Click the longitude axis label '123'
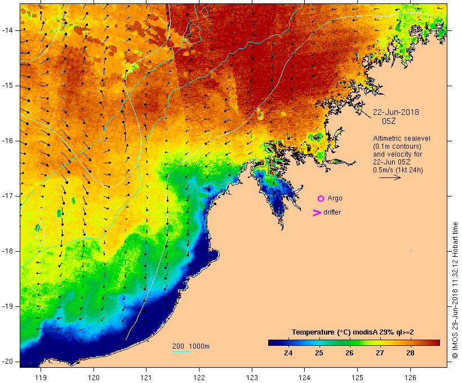 tap(252, 378)
